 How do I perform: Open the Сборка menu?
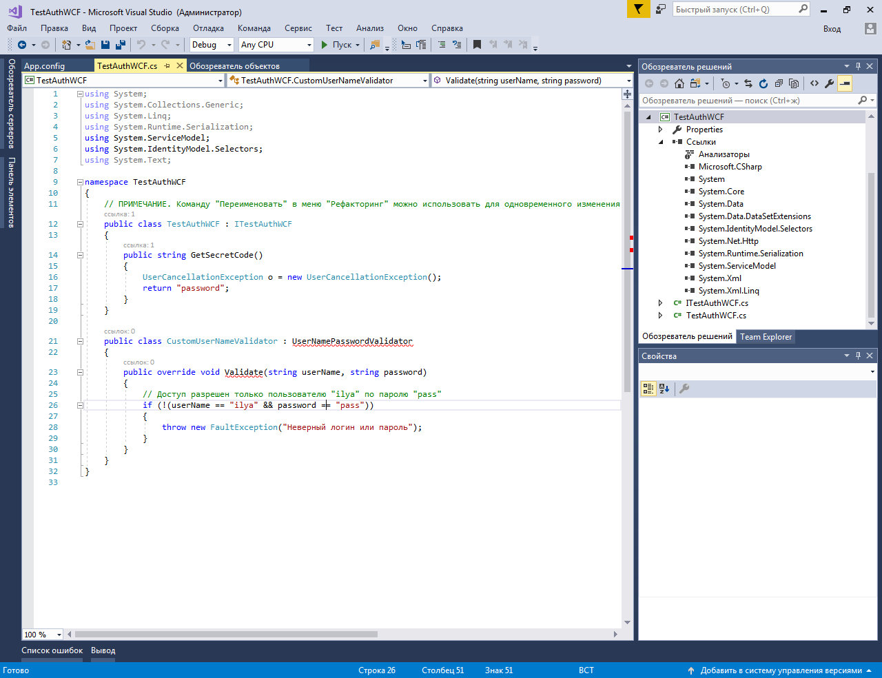pos(165,28)
